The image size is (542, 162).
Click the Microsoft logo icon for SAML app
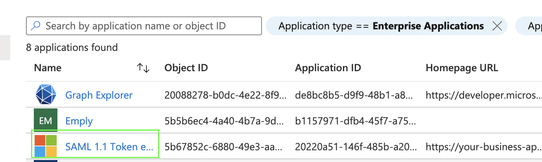46,147
